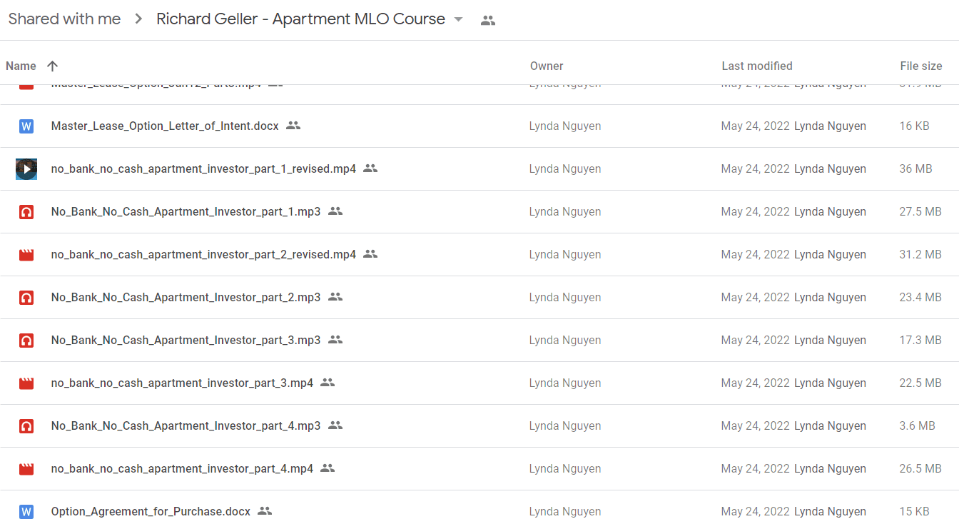The height and width of the screenshot is (529, 959).
Task: Toggle sort direction arrow next to Name
Action: pyautogui.click(x=52, y=66)
